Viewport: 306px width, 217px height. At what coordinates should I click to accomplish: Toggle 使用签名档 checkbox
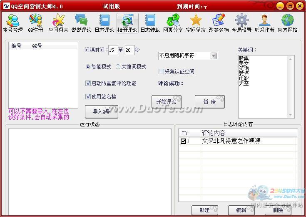88,96
